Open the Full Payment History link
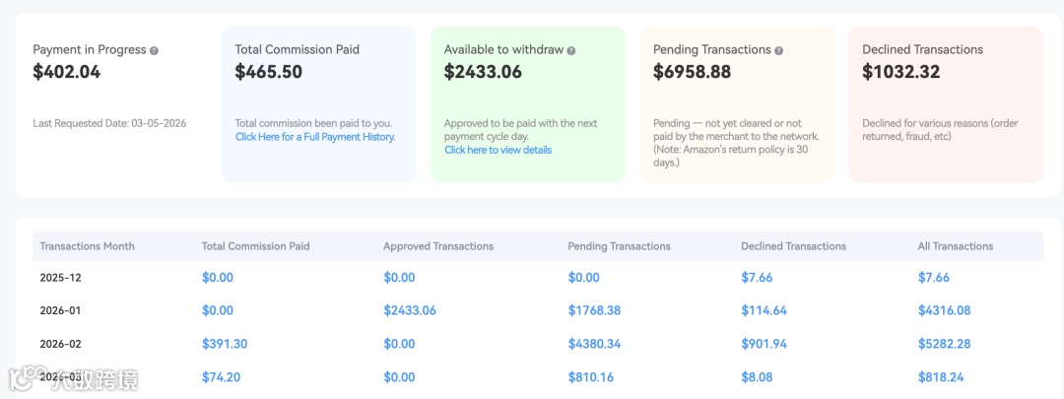Image resolution: width=1064 pixels, height=399 pixels. pos(315,137)
